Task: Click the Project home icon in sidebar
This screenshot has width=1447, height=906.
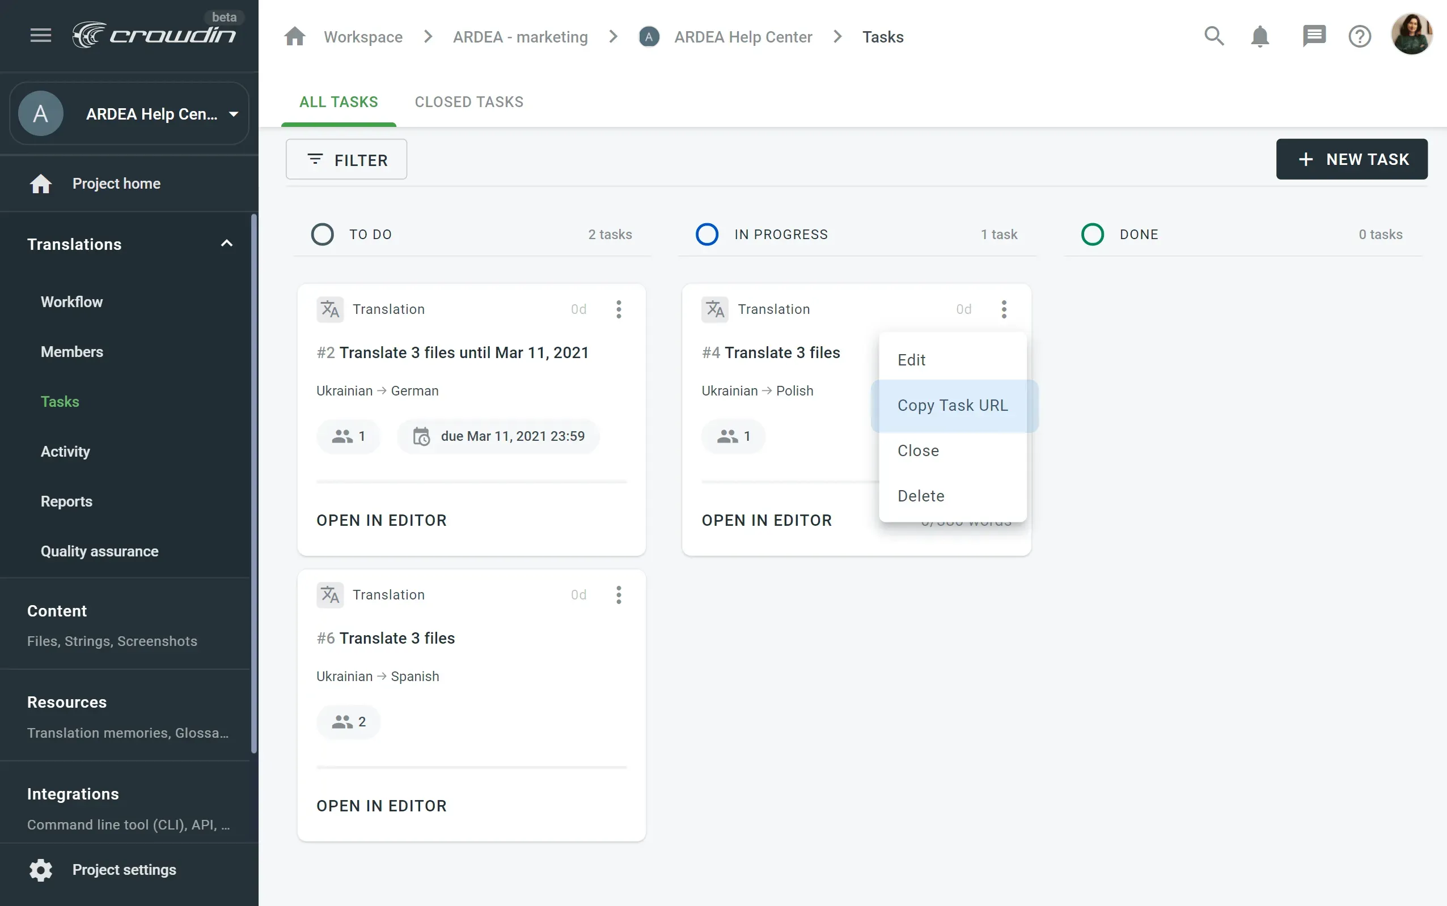Action: click(40, 184)
